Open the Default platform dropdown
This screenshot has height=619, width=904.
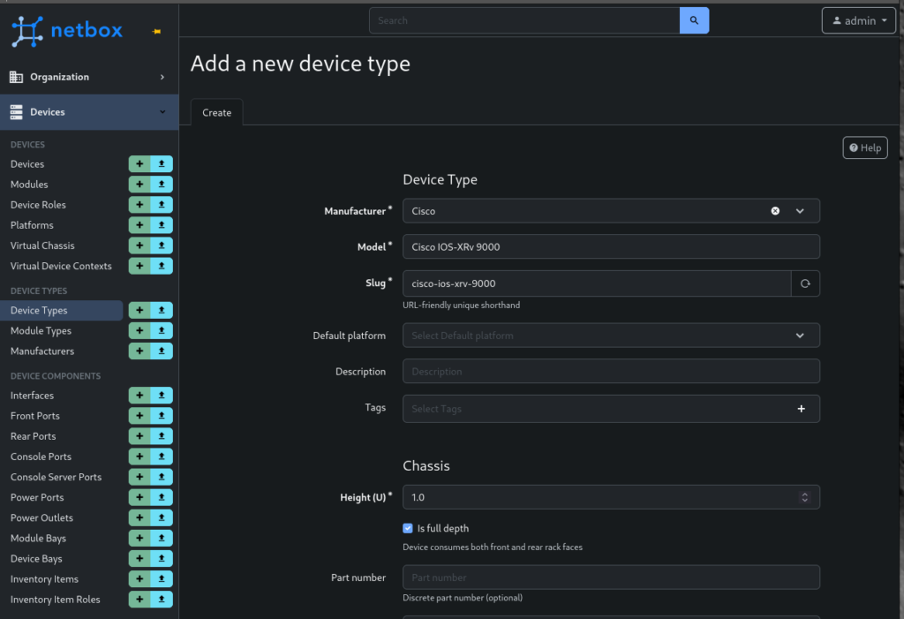[800, 336]
